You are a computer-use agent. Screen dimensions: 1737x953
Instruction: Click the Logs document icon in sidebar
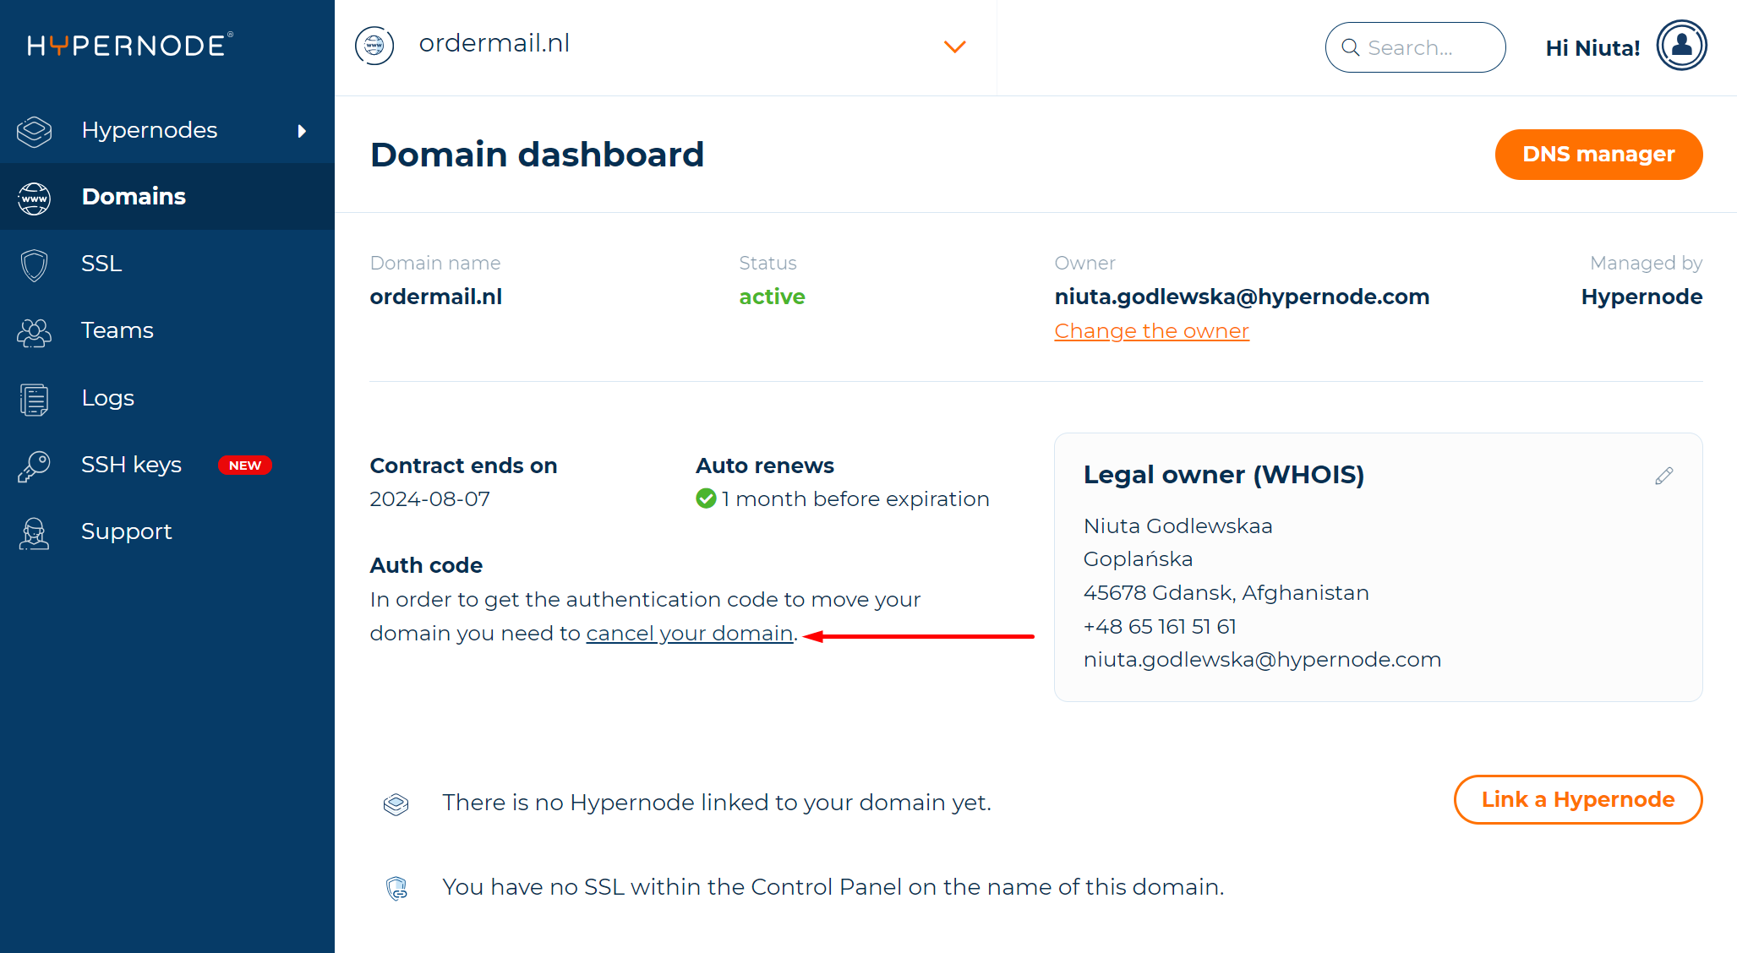(x=35, y=399)
